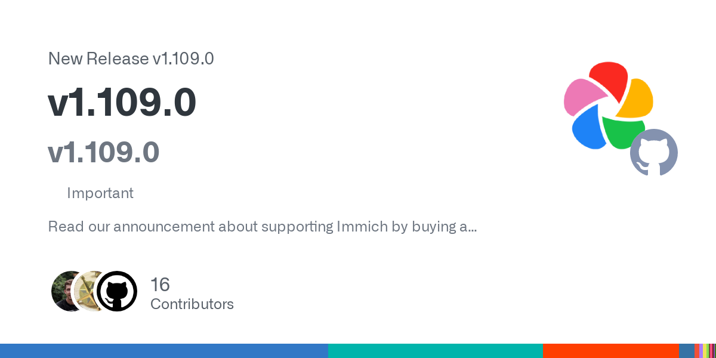Click the contributor count "16"

coord(160,285)
